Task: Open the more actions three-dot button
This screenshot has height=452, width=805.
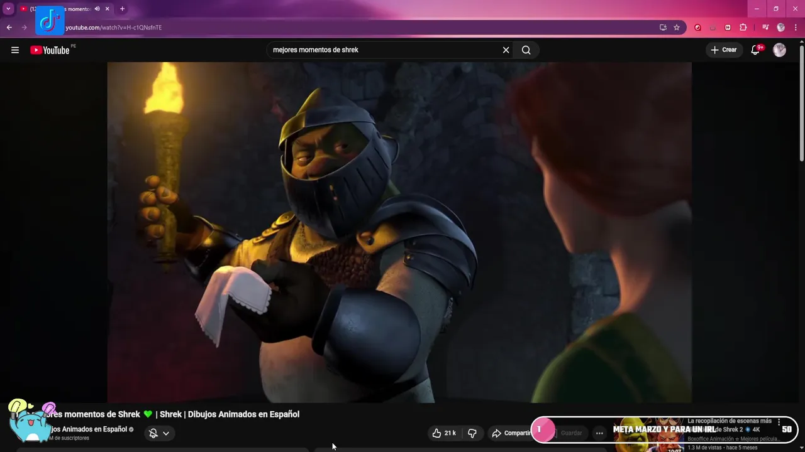Action: (x=599, y=433)
